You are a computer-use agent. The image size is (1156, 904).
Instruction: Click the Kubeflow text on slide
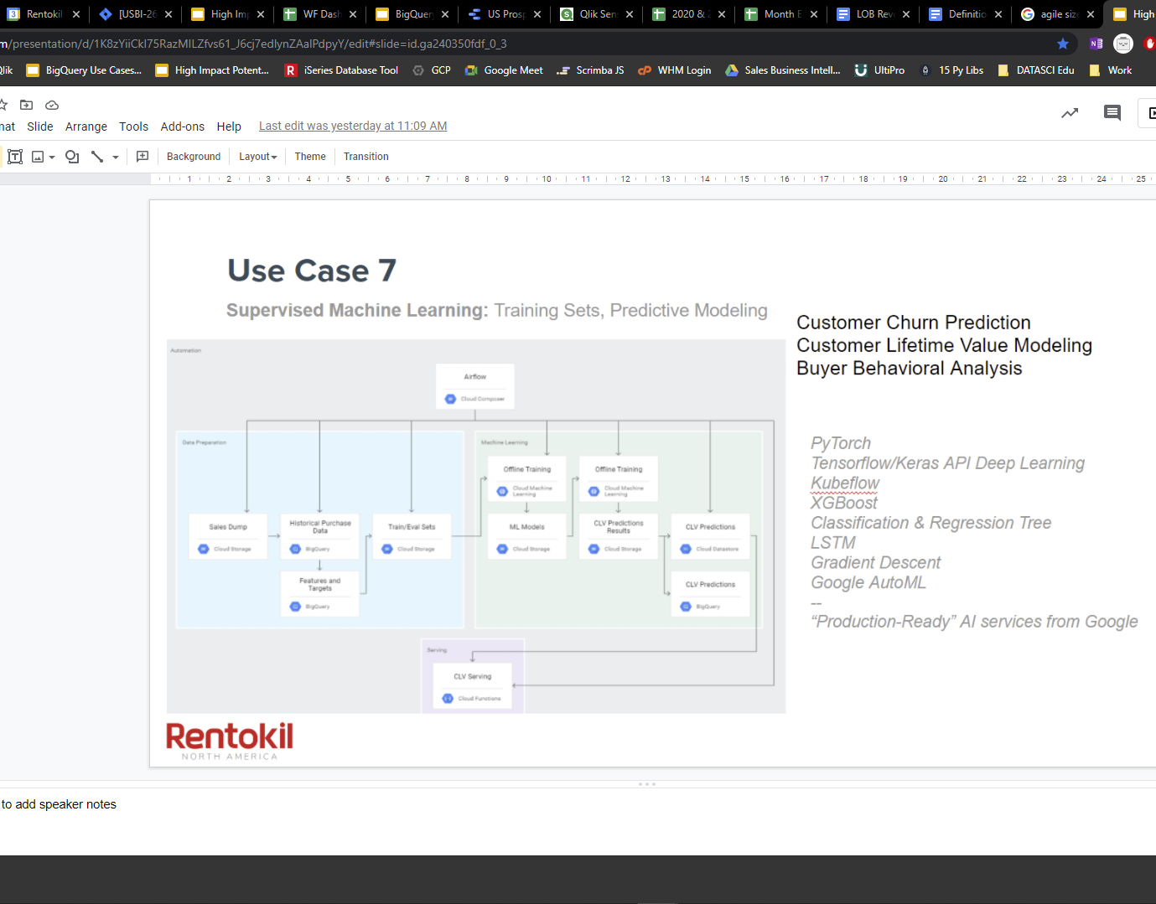click(844, 483)
